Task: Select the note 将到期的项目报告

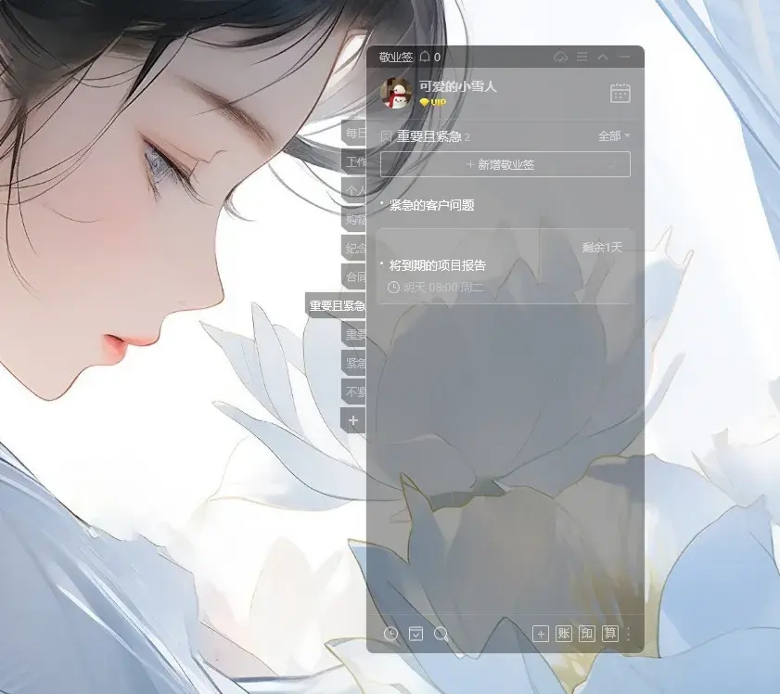Action: click(x=437, y=265)
